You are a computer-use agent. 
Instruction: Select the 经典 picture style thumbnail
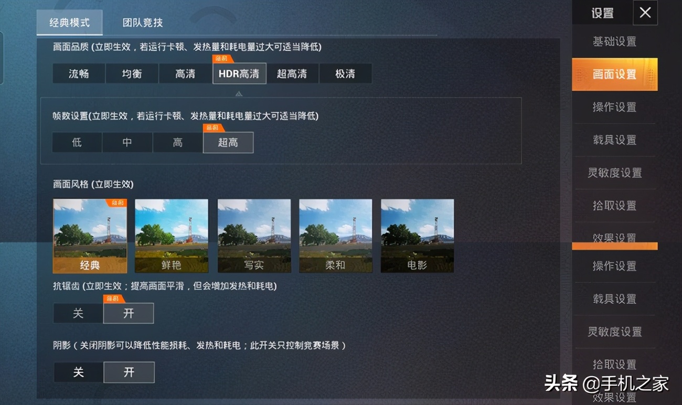90,236
